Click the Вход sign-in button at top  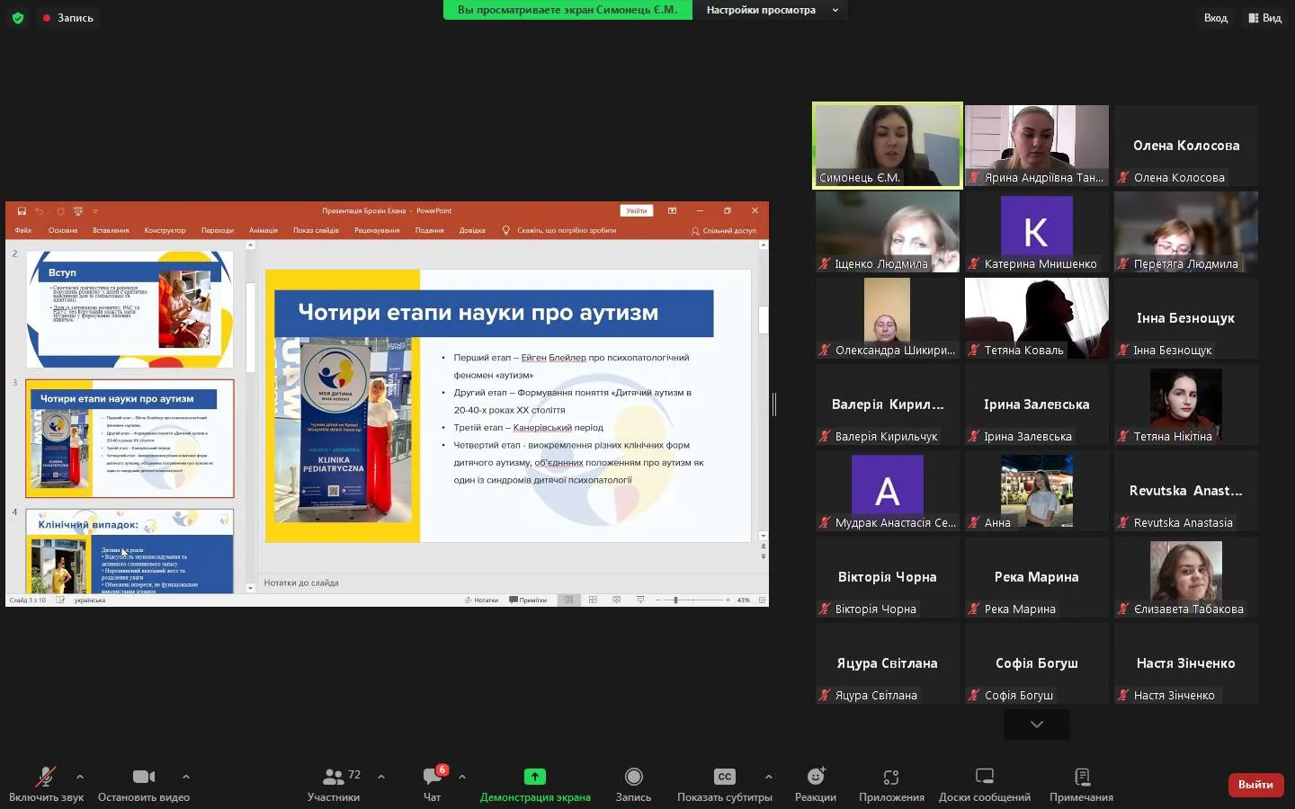coord(1216,18)
